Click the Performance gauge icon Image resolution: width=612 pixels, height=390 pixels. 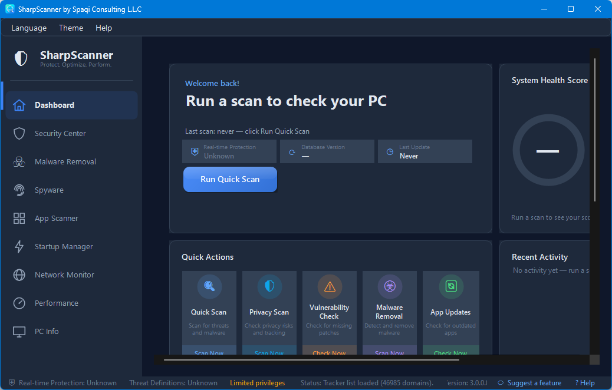pos(19,303)
